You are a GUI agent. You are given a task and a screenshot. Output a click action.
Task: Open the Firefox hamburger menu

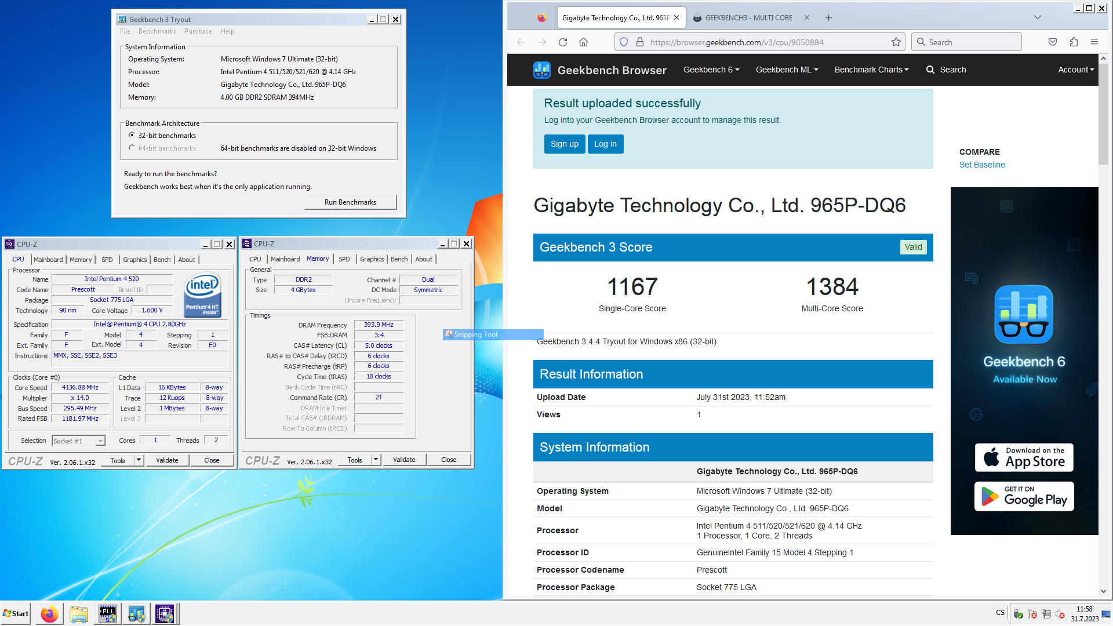click(1094, 42)
